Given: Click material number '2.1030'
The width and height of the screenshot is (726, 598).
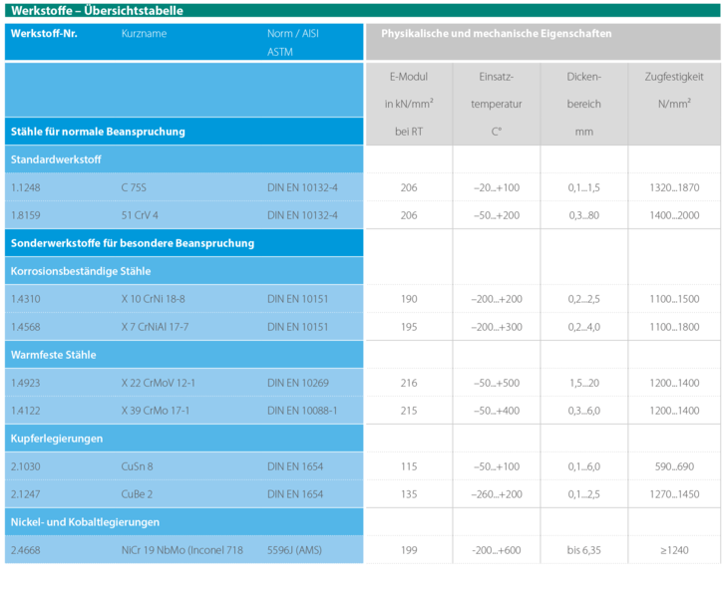Looking at the screenshot, I should pos(26,466).
